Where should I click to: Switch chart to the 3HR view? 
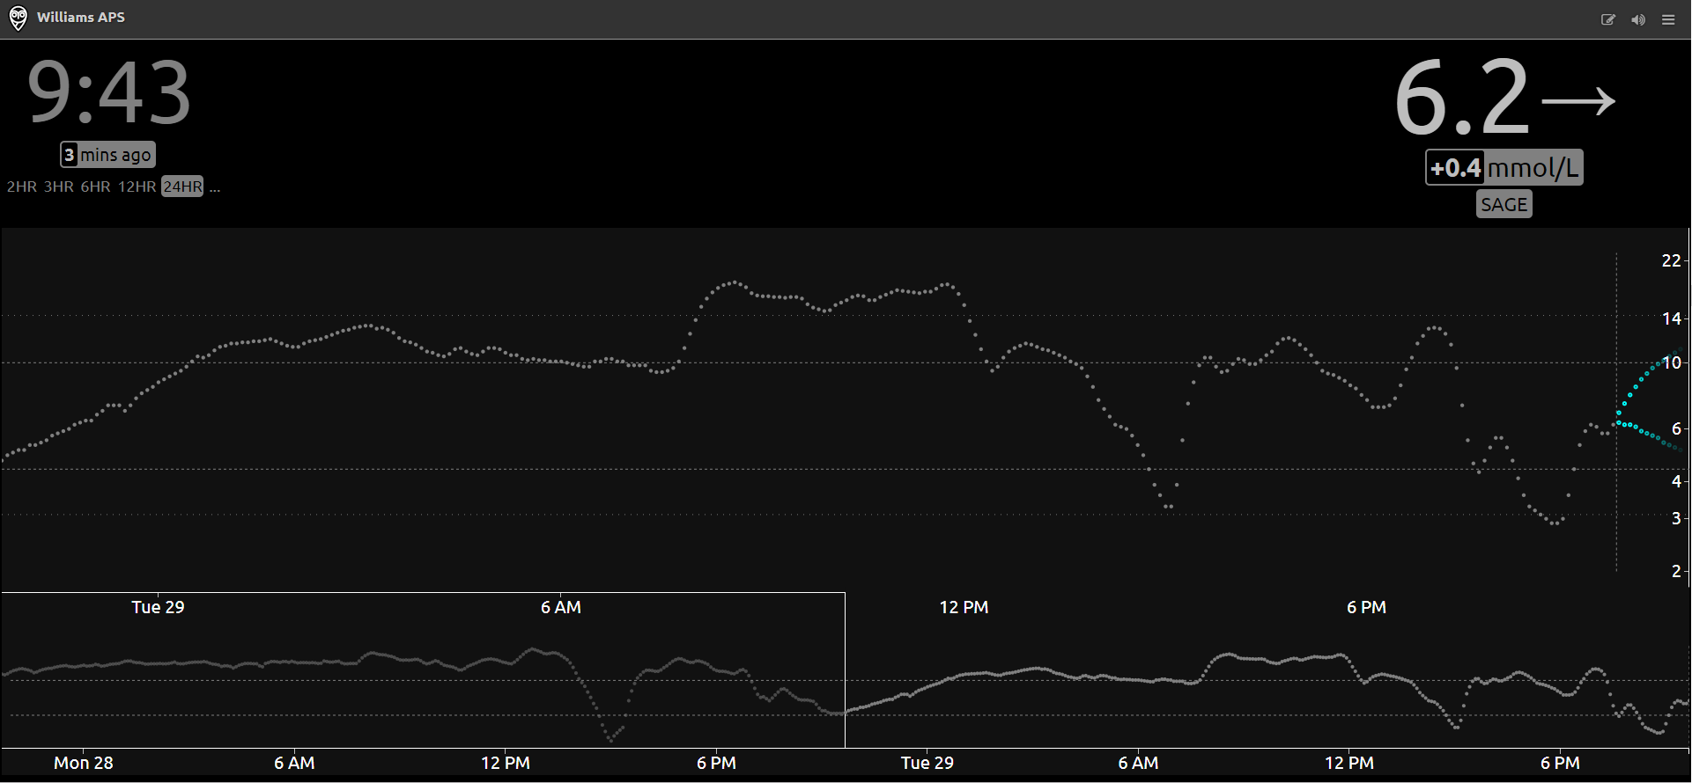(59, 187)
